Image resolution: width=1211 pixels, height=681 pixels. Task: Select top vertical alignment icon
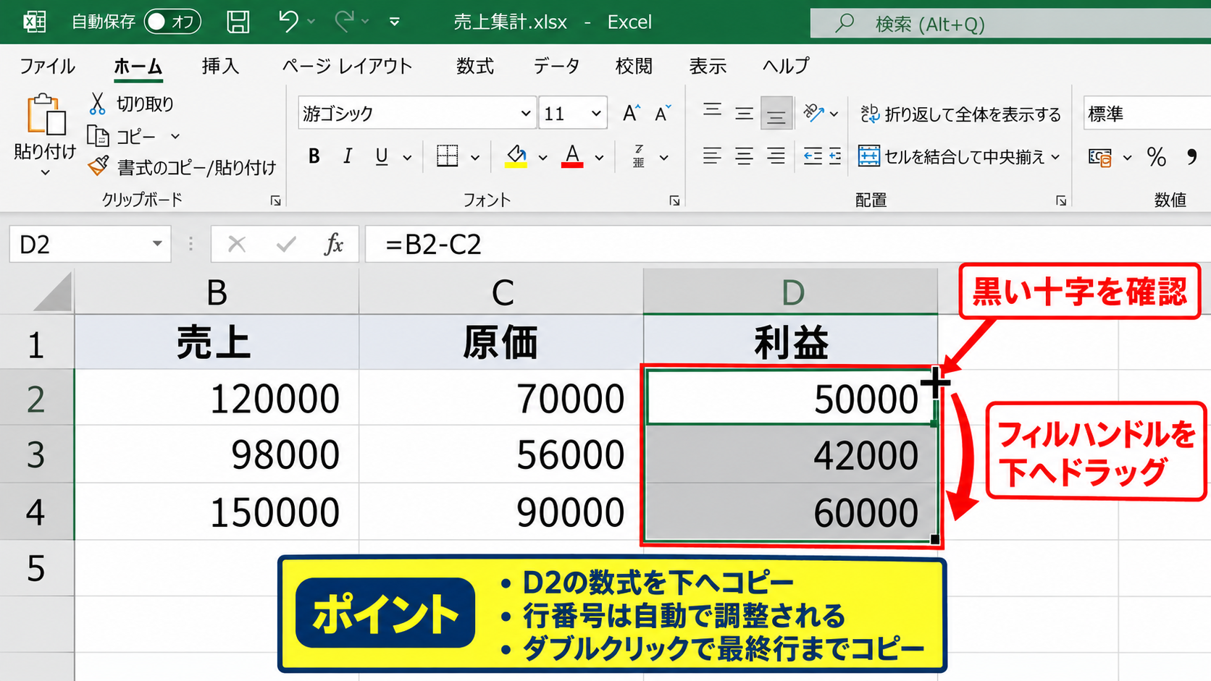click(712, 111)
